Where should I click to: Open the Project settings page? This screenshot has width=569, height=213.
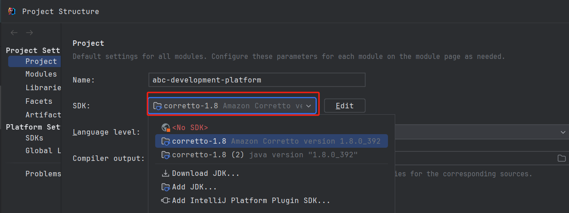point(34,61)
